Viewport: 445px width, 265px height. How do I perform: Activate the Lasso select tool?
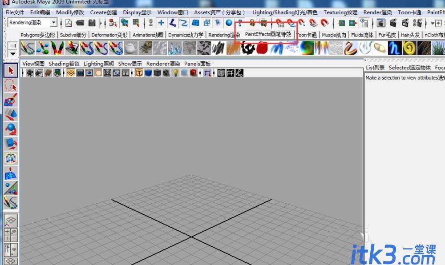point(11,85)
